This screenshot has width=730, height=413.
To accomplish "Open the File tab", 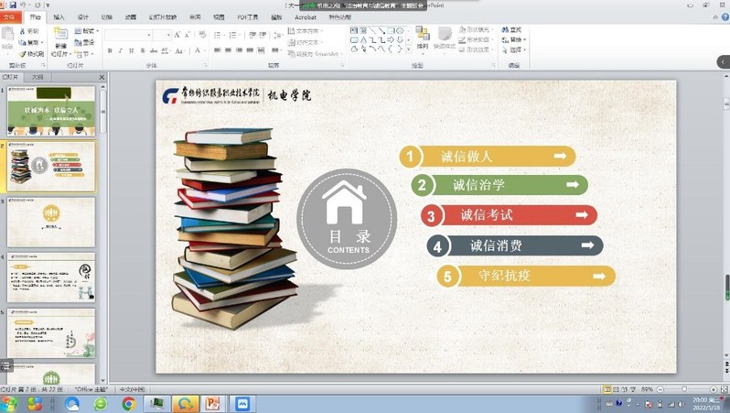I will pyautogui.click(x=9, y=17).
